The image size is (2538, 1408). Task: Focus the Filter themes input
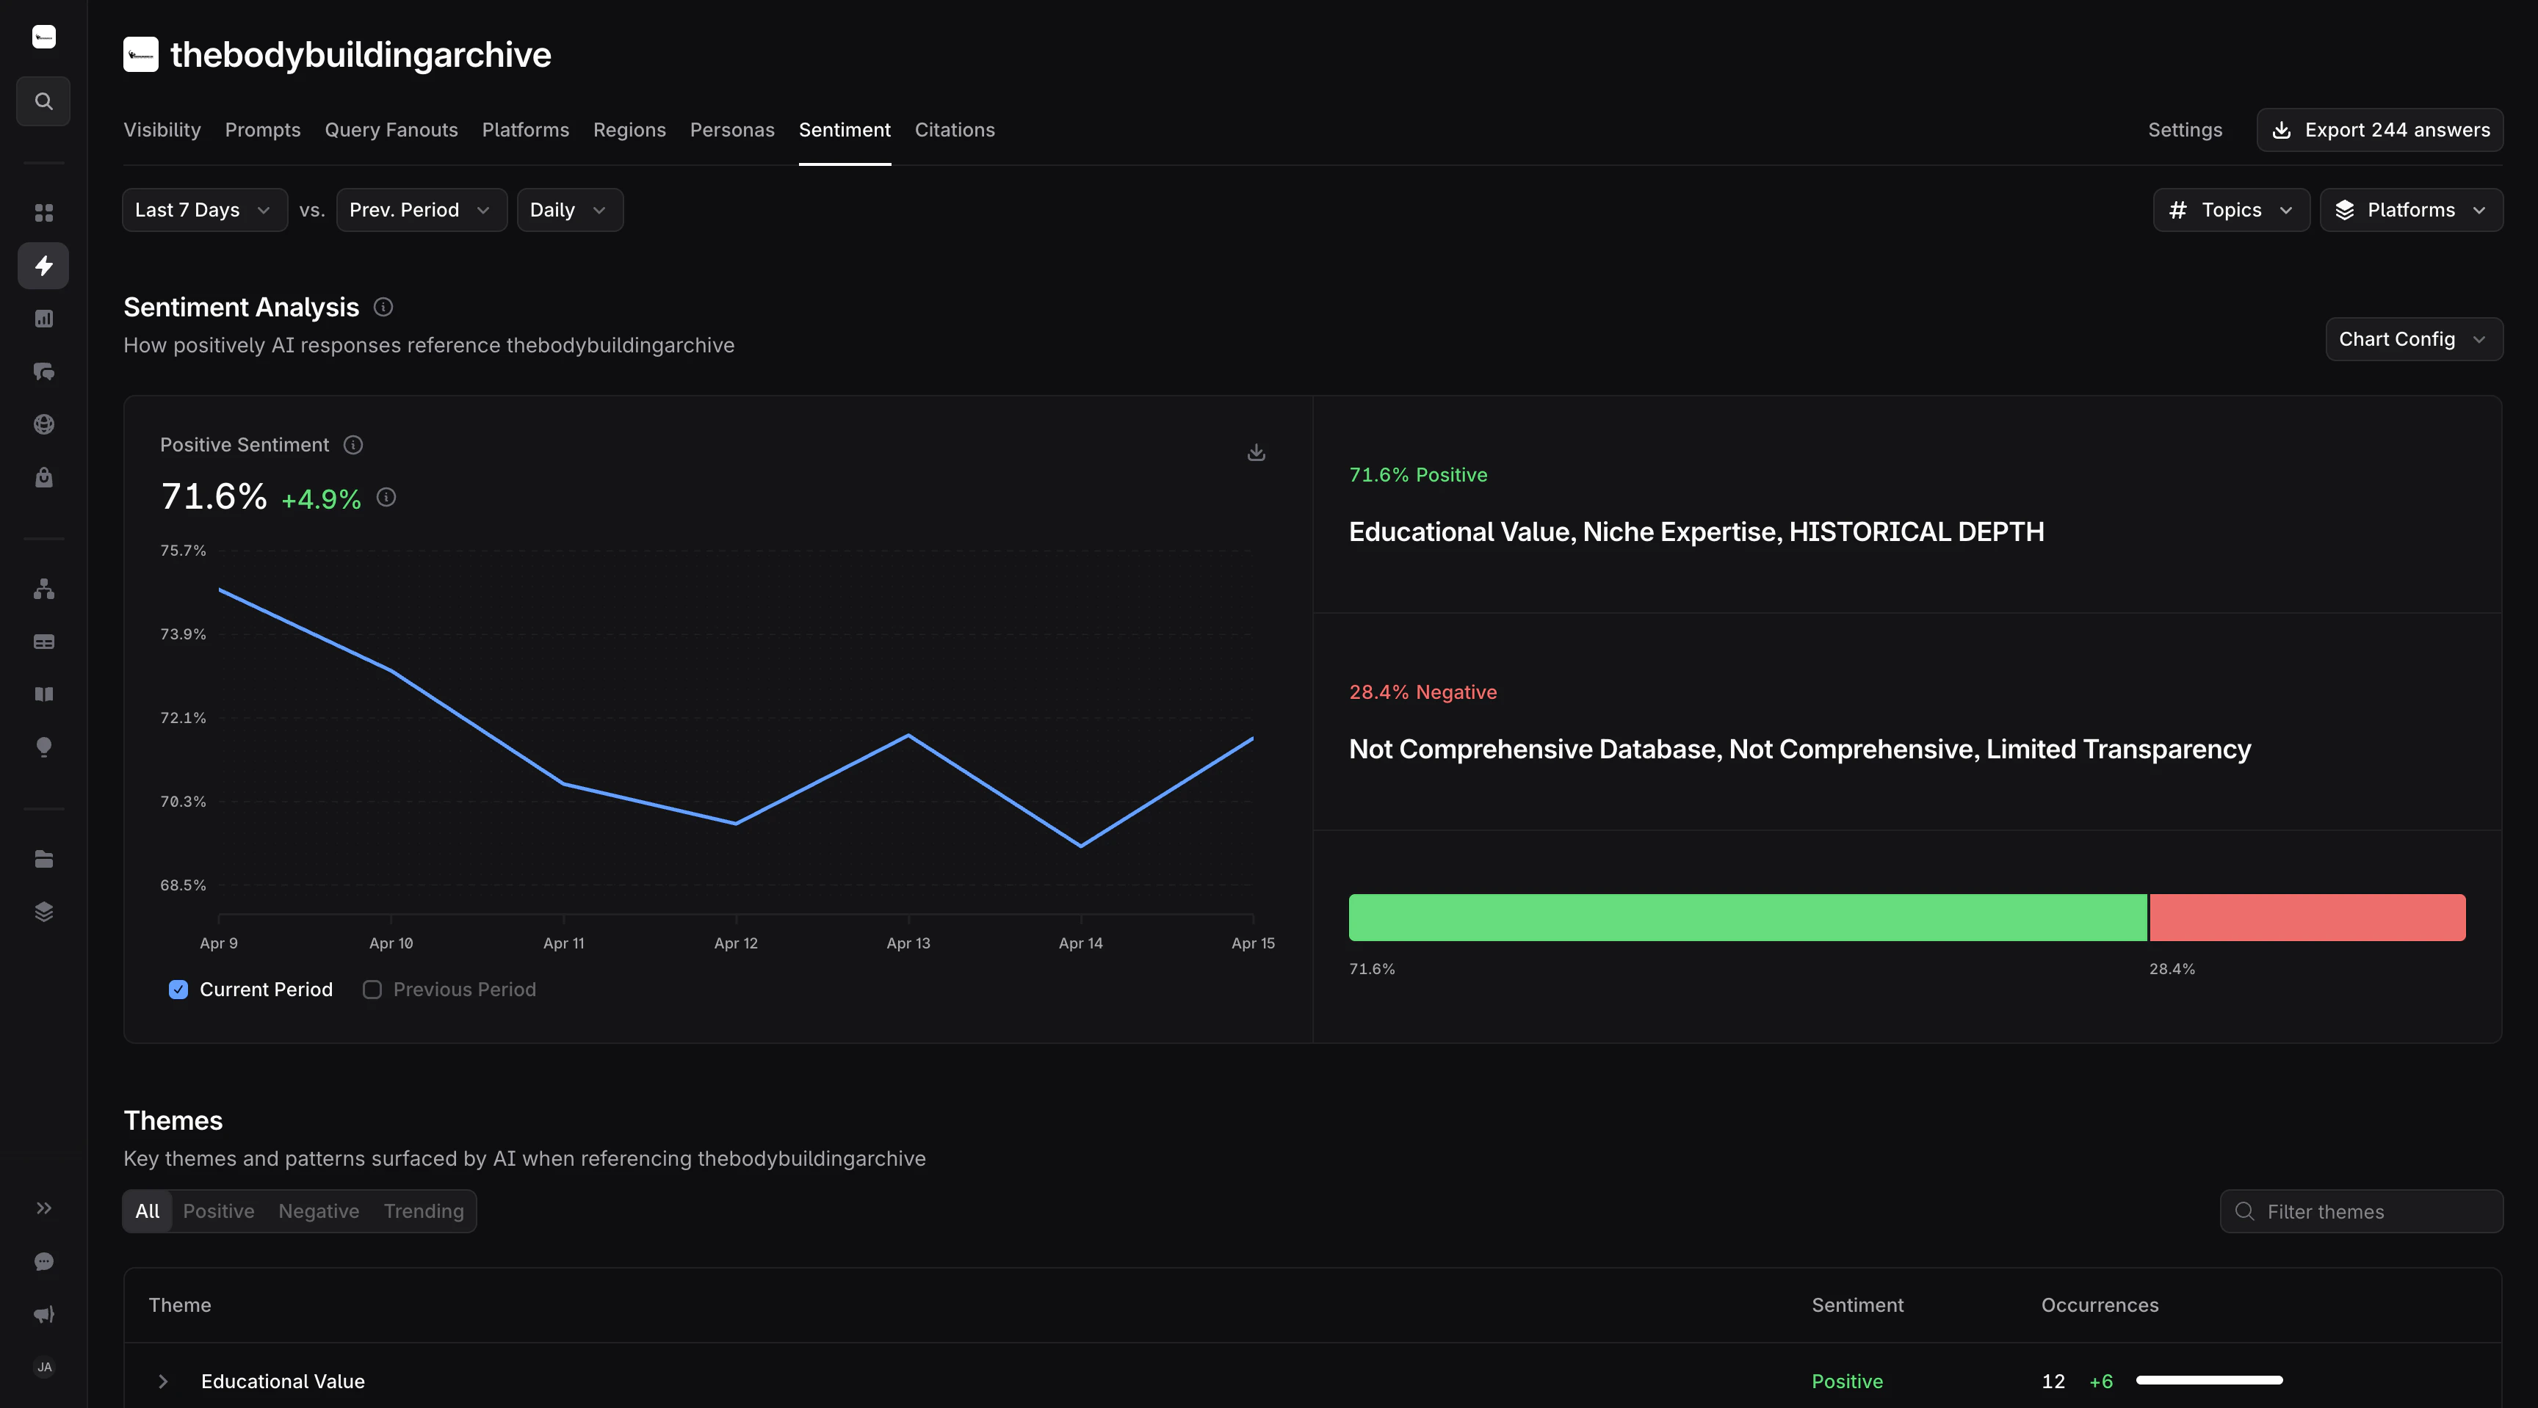pyautogui.click(x=2362, y=1211)
